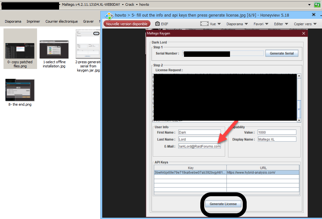
Task: Click the Maltego.v4.2.11 breadcrumb folder
Action: 91,4
